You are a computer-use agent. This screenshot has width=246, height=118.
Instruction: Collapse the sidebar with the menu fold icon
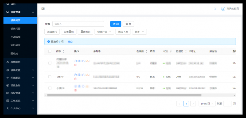(x=43, y=9)
